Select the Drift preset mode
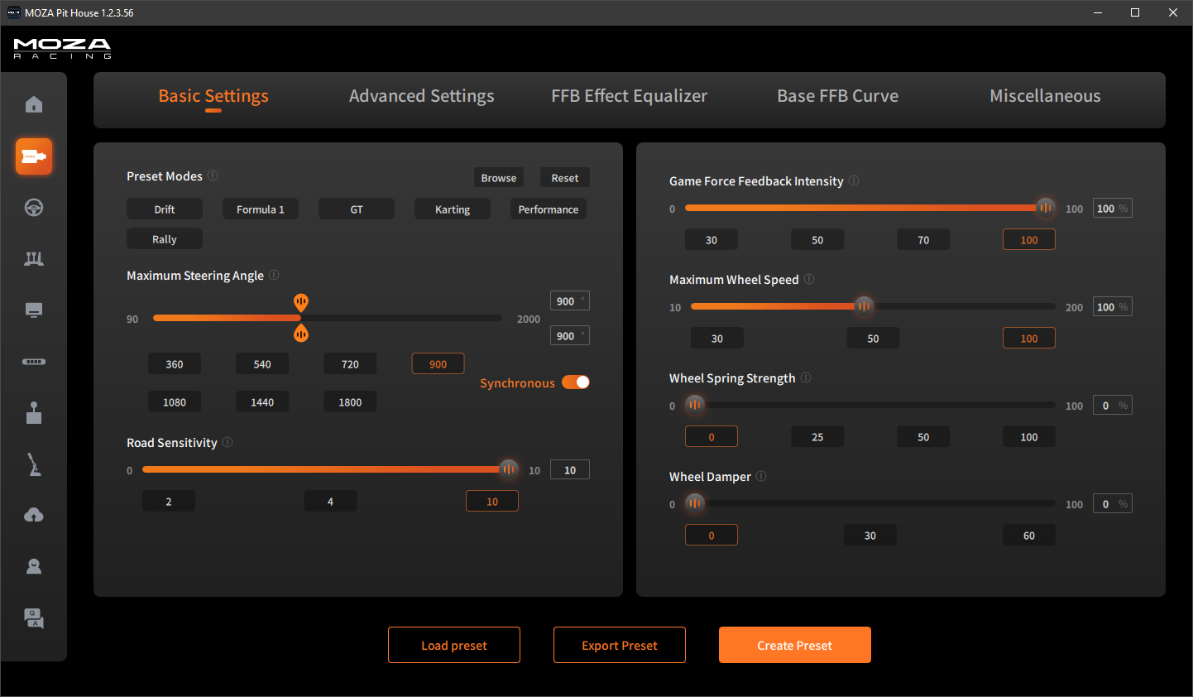This screenshot has width=1193, height=697. [165, 209]
